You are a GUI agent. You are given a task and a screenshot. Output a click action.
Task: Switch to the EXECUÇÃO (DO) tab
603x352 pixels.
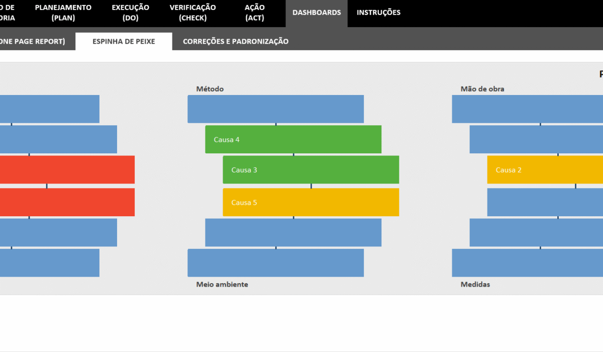[130, 13]
